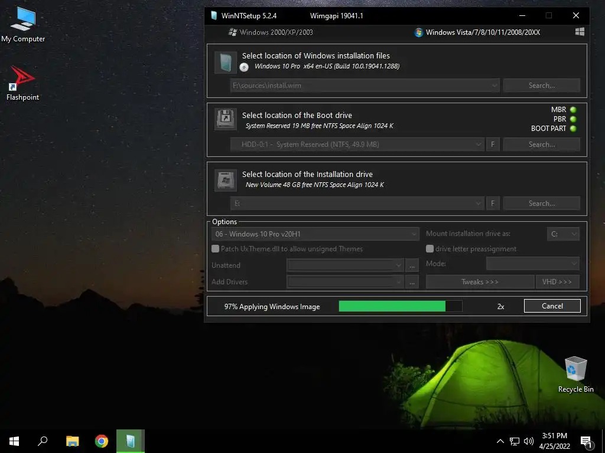Open VHD >>> options
Image resolution: width=605 pixels, height=453 pixels.
point(557,282)
